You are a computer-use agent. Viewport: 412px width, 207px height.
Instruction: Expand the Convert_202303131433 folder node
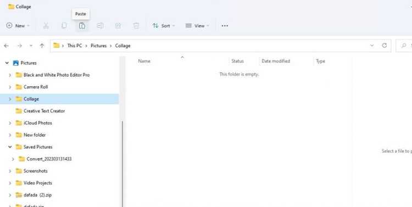coord(13,159)
